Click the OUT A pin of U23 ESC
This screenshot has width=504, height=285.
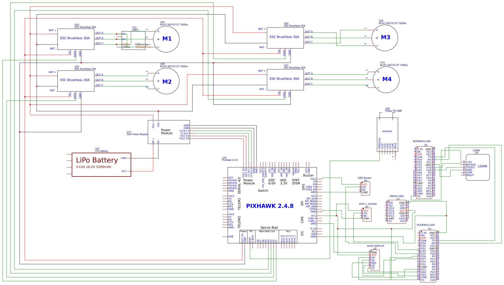tap(99, 33)
